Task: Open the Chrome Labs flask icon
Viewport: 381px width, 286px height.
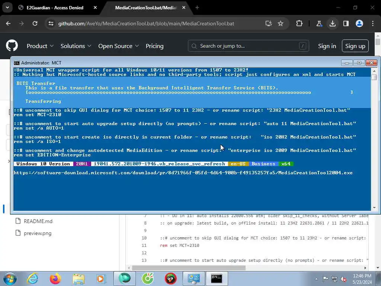Action: pos(319,23)
